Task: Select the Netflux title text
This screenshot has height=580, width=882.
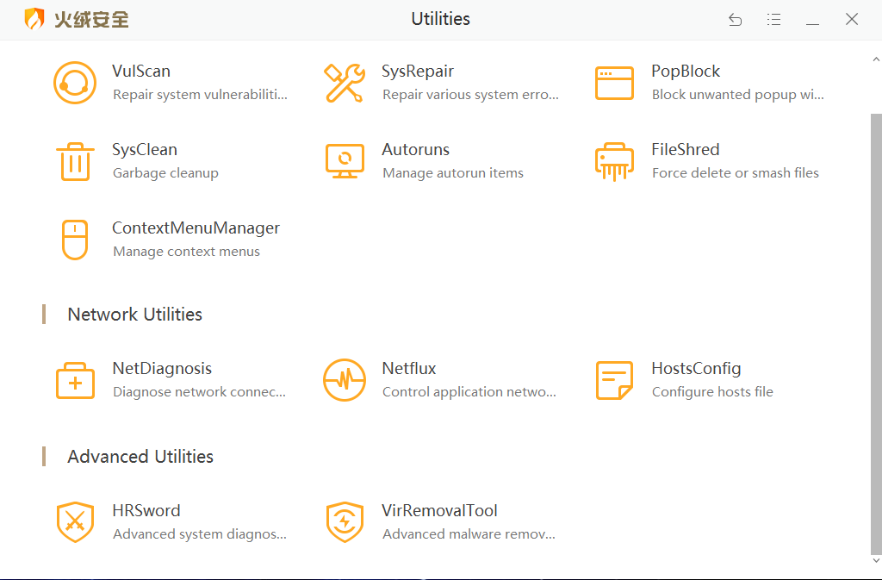Action: (x=409, y=369)
